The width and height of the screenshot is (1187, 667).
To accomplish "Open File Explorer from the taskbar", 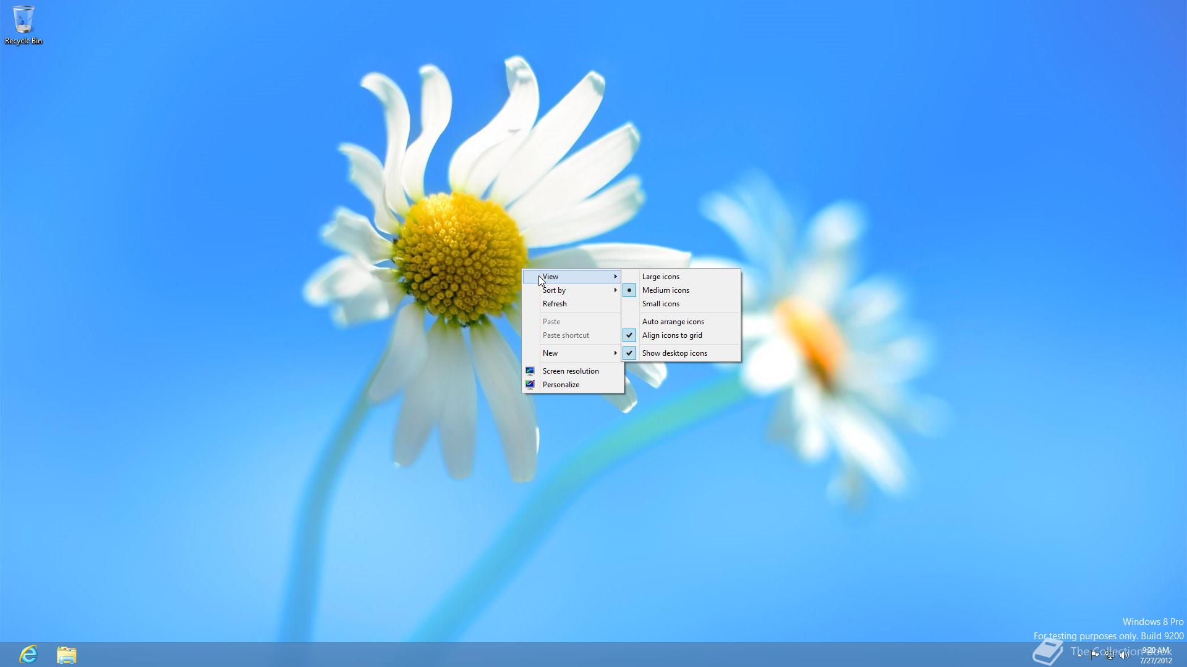I will coord(66,655).
